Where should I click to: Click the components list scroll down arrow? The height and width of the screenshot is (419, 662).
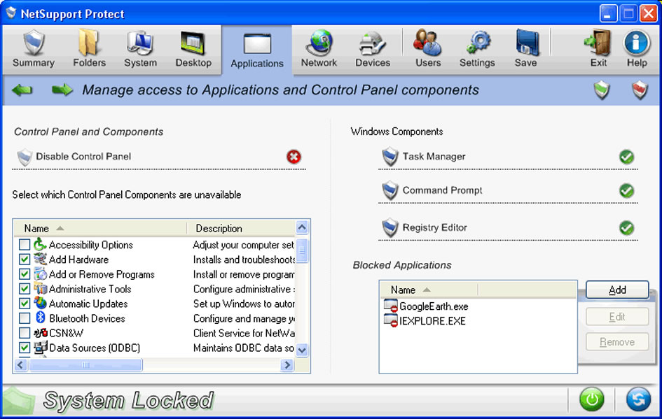302,350
